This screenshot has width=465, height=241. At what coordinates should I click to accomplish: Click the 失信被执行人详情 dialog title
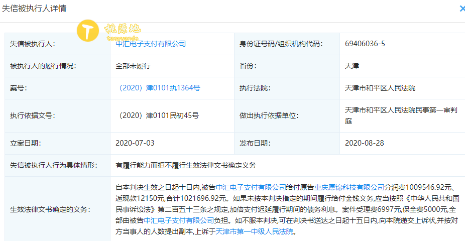[x=34, y=9]
